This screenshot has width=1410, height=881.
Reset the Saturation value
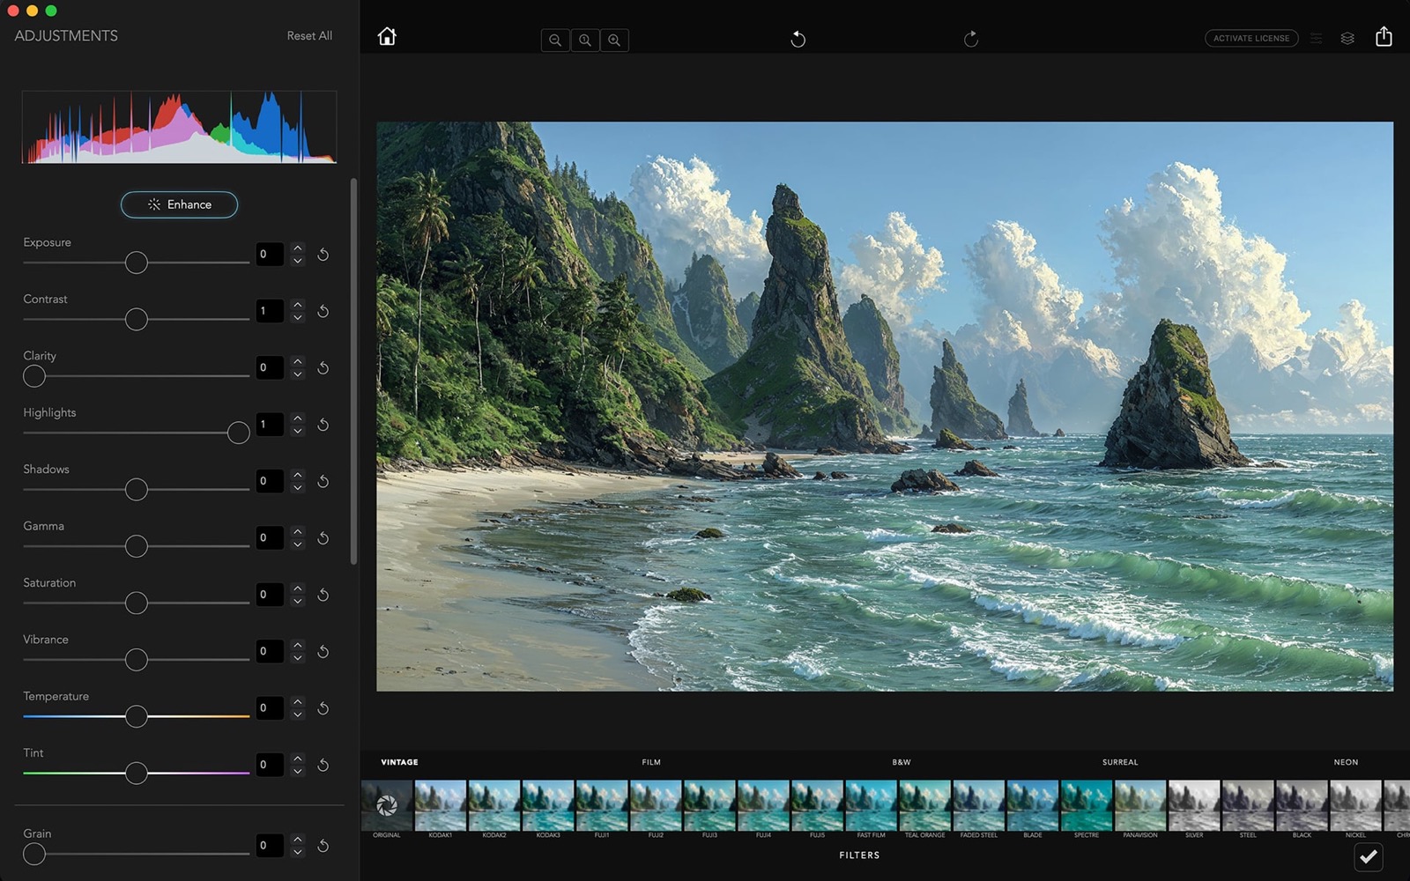(323, 595)
